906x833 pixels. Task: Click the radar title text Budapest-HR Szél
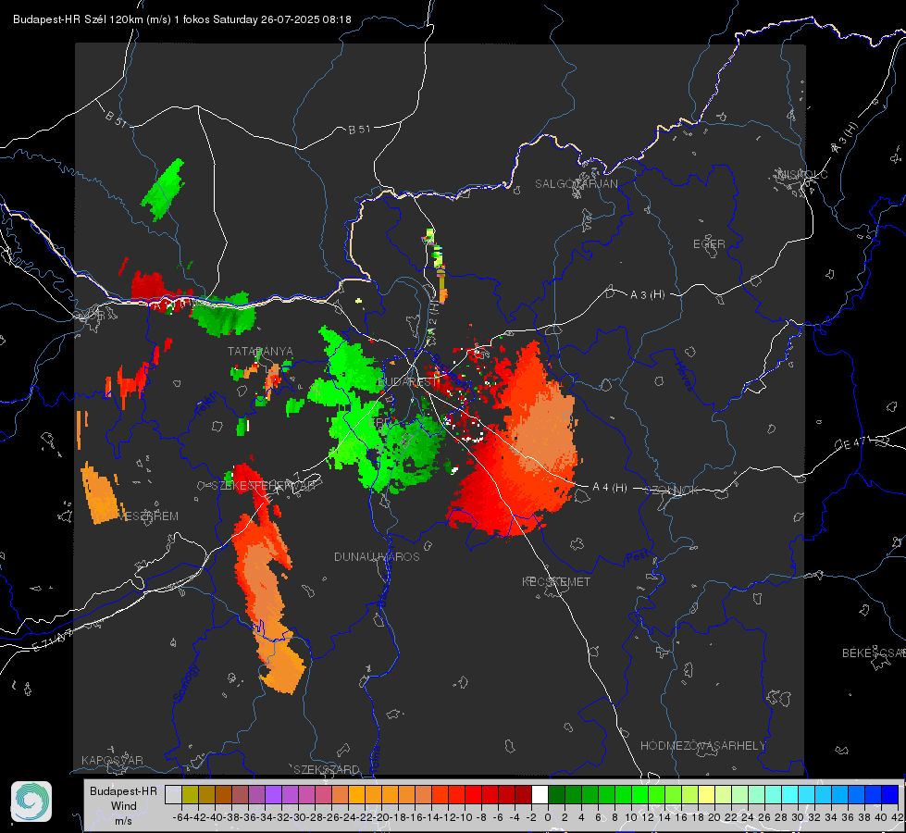click(59, 19)
